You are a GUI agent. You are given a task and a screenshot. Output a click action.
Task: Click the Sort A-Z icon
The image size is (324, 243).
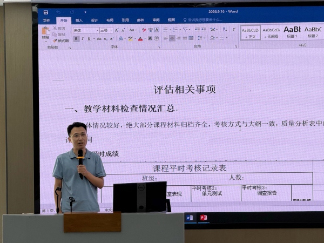[225, 29]
